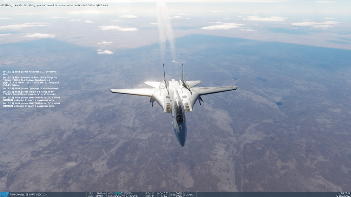The width and height of the screenshot is (351, 197).
Task: Click the '[0:14:14] BLUE player Indigo 1-1 | Kroji' entry
Action: pyautogui.click(x=30, y=93)
